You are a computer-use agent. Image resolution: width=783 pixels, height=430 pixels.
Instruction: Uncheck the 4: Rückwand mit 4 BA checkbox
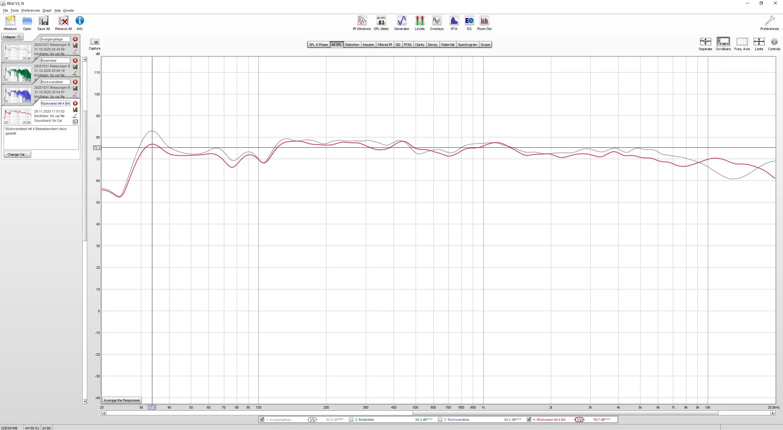pyautogui.click(x=529, y=419)
